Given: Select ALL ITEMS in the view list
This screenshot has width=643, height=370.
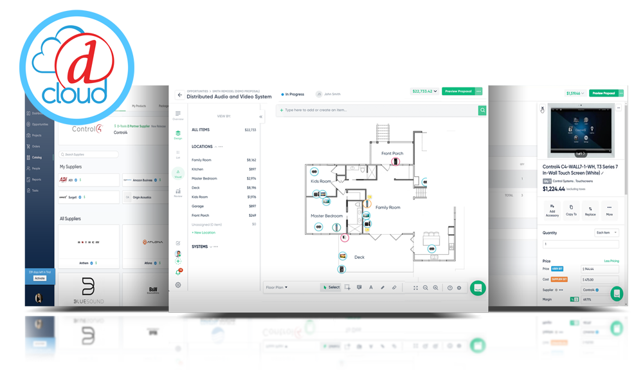Looking at the screenshot, I should pyautogui.click(x=224, y=129).
